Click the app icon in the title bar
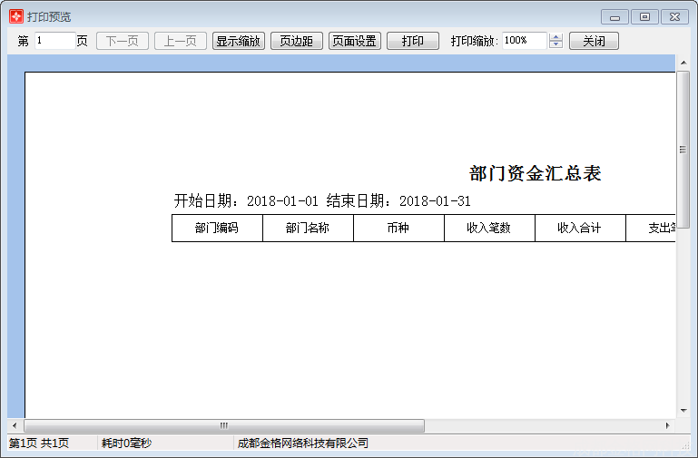The image size is (698, 458). [x=15, y=16]
